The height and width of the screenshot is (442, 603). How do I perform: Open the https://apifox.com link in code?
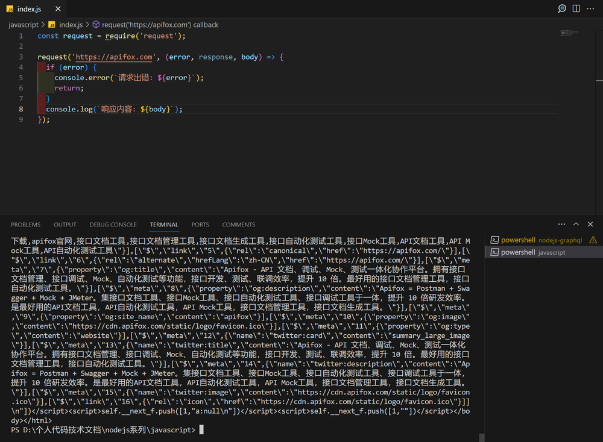pos(114,57)
